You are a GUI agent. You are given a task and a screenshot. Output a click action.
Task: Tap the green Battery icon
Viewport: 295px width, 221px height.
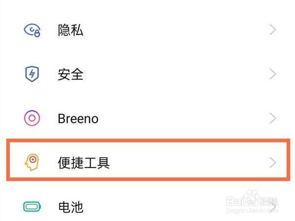pos(32,207)
